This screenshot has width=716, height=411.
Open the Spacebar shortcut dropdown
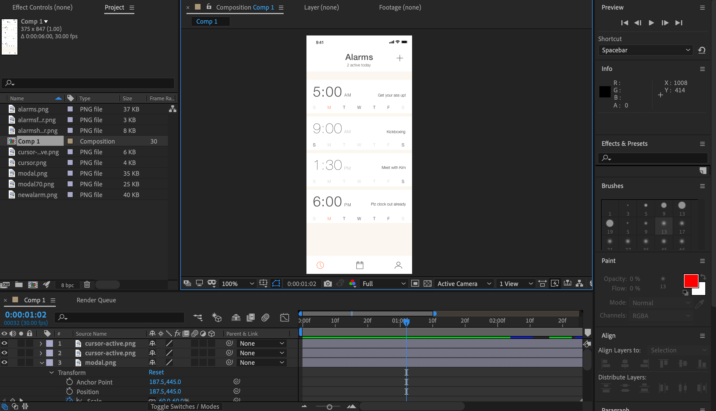(645, 50)
